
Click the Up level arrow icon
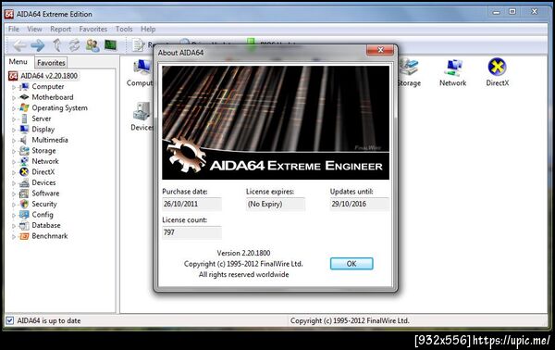click(57, 45)
